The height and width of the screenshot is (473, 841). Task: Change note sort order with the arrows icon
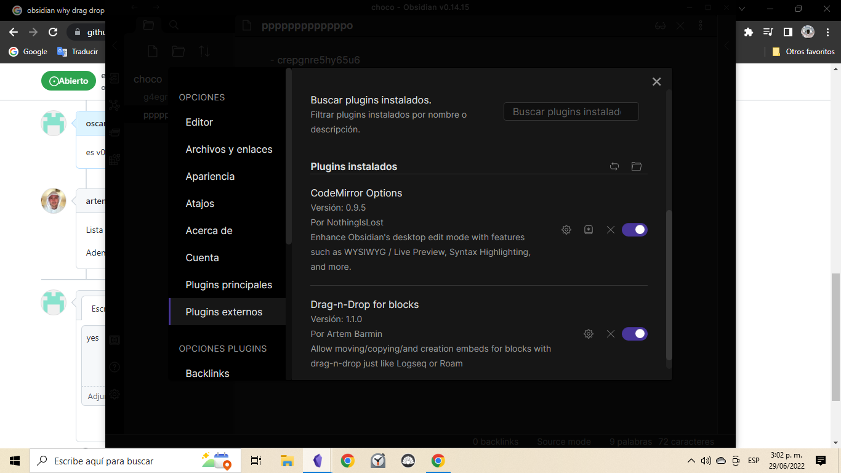(204, 51)
